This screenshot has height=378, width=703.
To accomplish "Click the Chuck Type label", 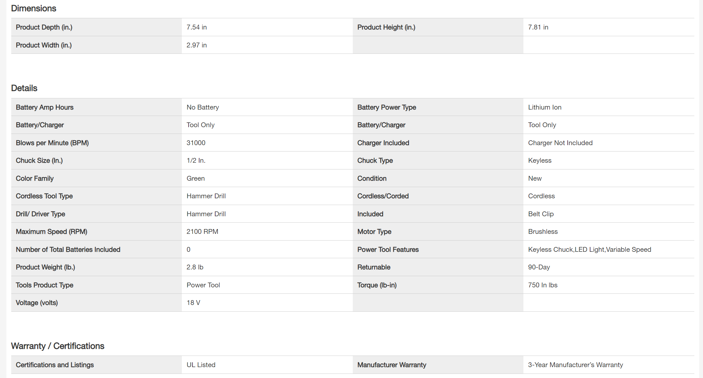I will (375, 160).
